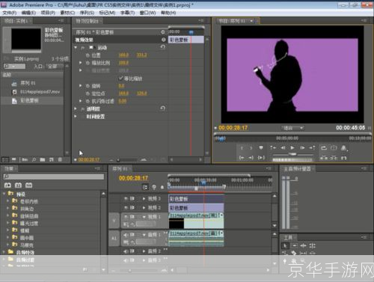Click find icon in project panel
Screen dimensions: 374x282
34,159
